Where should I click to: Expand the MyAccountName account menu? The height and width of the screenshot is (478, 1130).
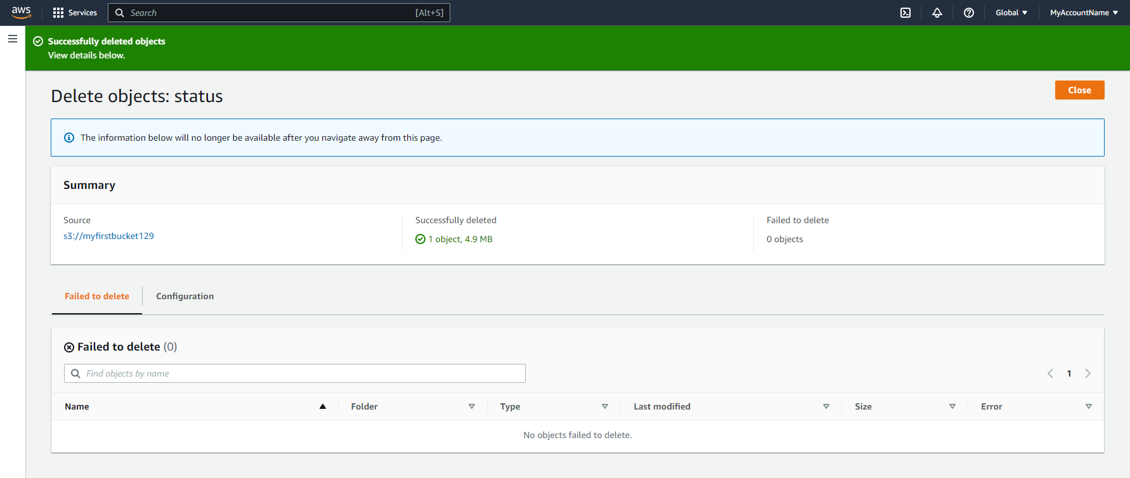[1084, 13]
